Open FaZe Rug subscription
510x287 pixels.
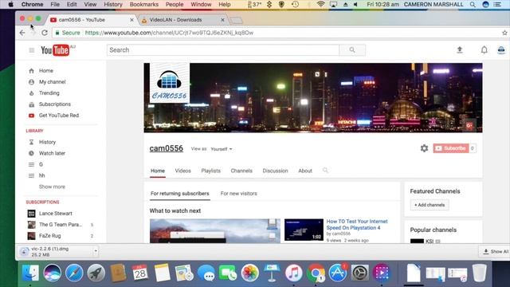click(49, 236)
